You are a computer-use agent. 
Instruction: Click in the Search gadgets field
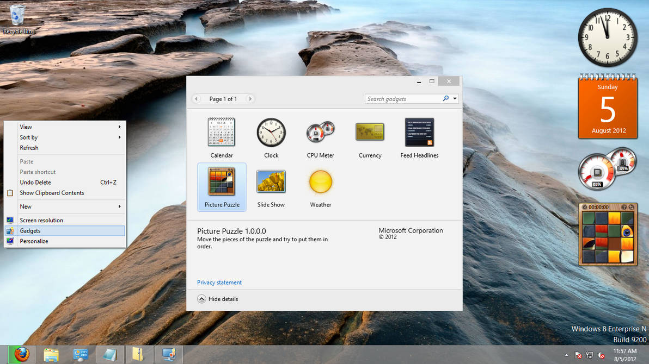403,99
